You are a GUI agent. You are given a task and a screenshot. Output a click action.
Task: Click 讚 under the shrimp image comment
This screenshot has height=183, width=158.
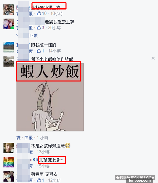(x=18, y=138)
